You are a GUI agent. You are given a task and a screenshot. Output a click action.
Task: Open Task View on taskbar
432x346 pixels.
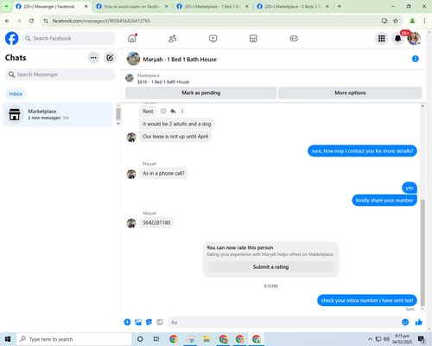click(x=156, y=339)
